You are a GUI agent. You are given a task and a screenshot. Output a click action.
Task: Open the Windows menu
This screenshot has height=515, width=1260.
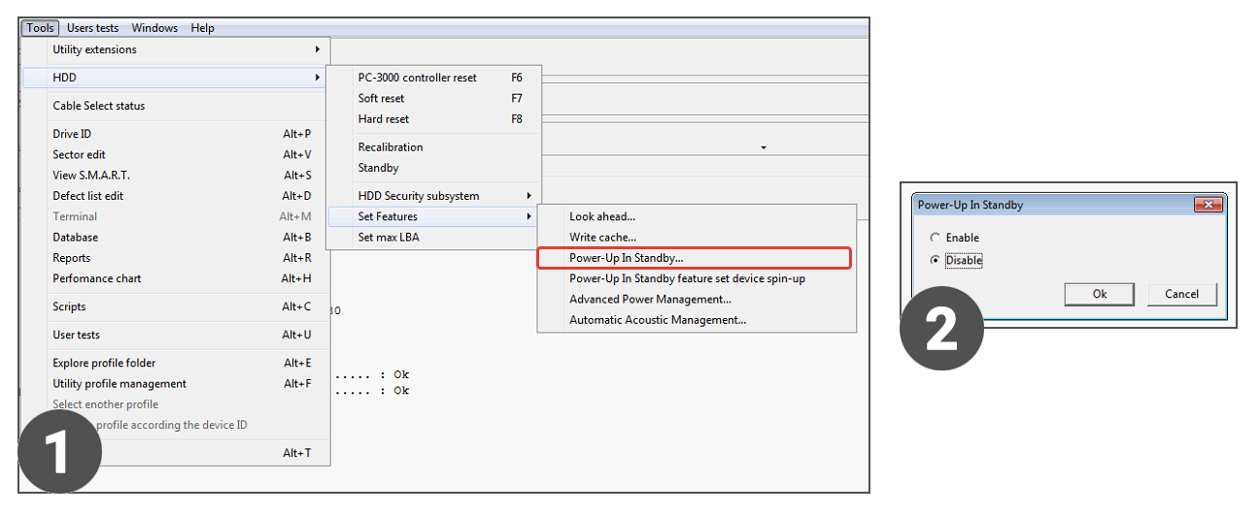tap(155, 28)
